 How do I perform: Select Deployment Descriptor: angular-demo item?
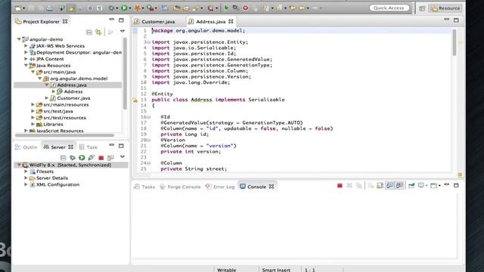tap(79, 52)
